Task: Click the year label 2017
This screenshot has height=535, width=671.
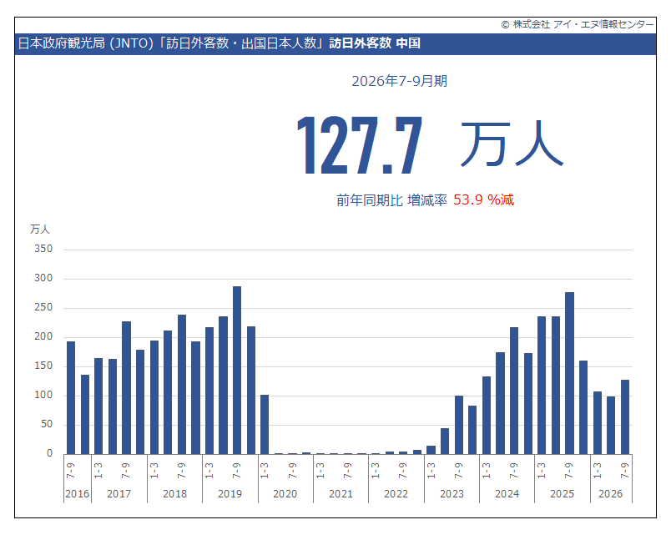Action: point(119,494)
